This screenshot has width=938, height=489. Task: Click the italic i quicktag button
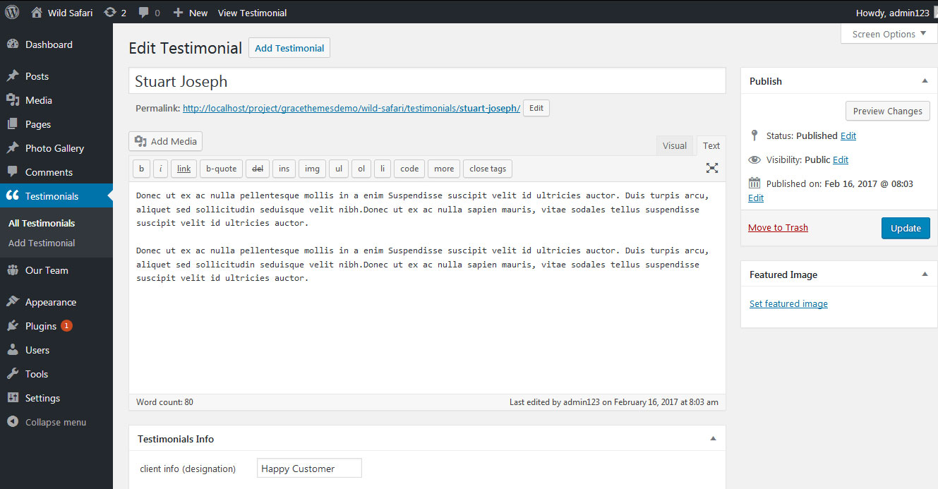(x=160, y=169)
